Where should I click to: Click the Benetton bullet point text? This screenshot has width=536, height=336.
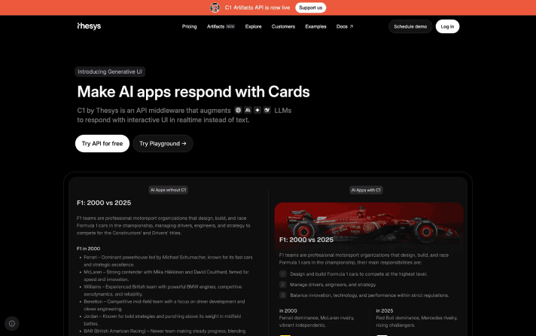[164, 305]
